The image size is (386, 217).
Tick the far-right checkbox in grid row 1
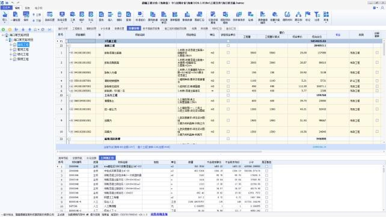(x=377, y=53)
